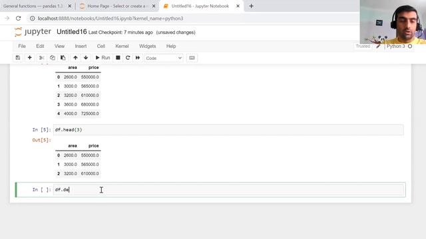Close the Home Page tab
The width and height of the screenshot is (426, 239).
click(x=154, y=6)
